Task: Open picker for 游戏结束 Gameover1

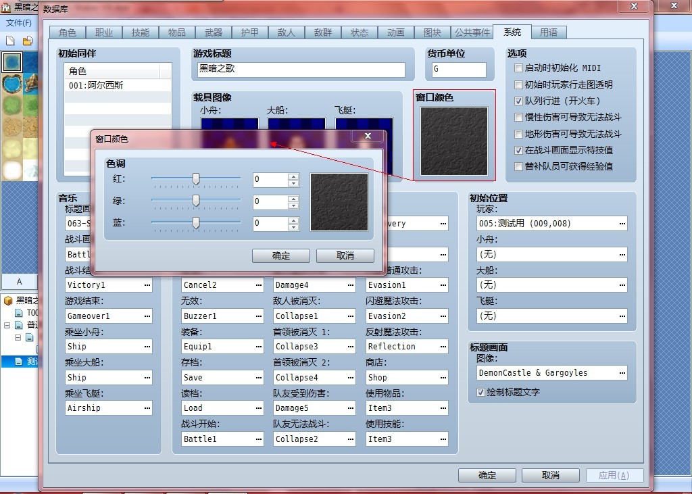Action: (x=147, y=316)
